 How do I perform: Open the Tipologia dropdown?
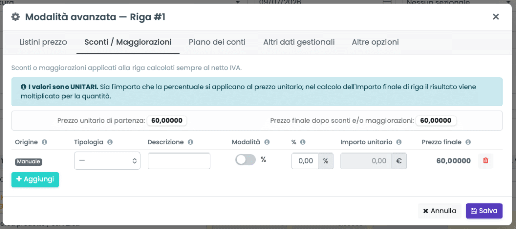coord(107,161)
